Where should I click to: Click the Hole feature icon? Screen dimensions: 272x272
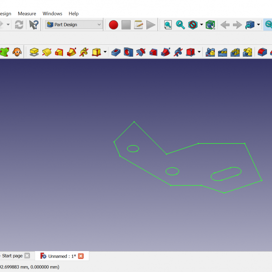pos(128,52)
